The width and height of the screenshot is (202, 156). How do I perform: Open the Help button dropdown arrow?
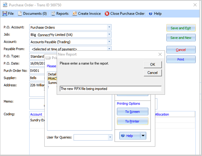tap(143, 136)
